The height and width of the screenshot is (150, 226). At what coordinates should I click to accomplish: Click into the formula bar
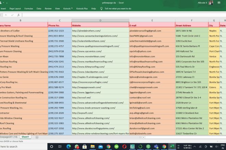(x=124, y=15)
